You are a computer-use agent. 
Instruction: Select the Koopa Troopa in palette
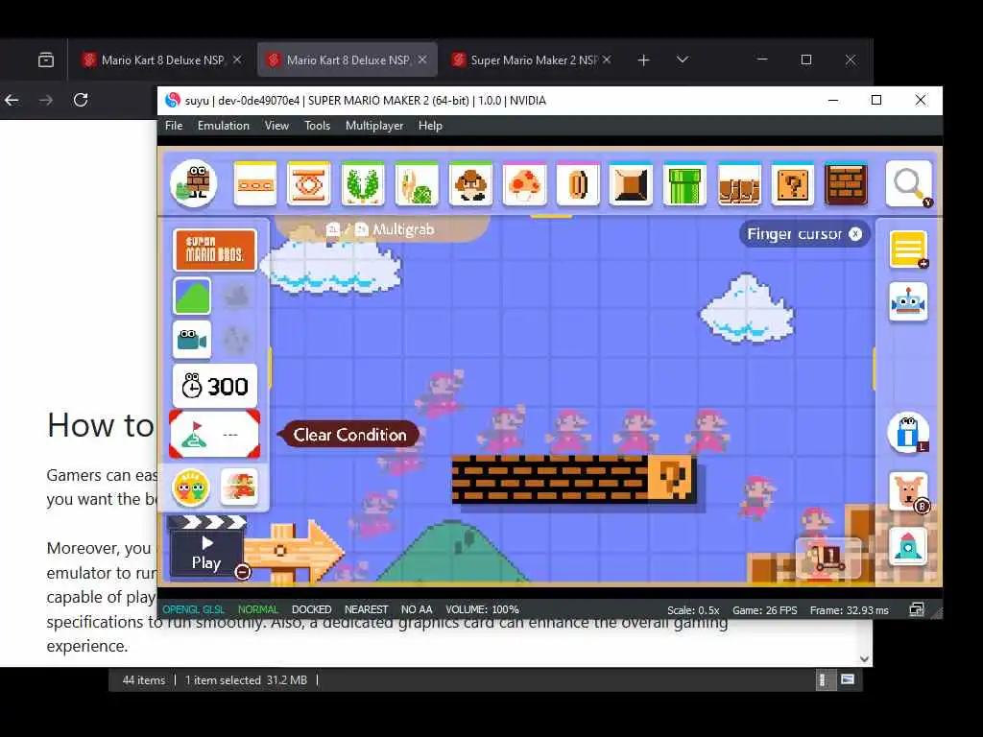(417, 184)
